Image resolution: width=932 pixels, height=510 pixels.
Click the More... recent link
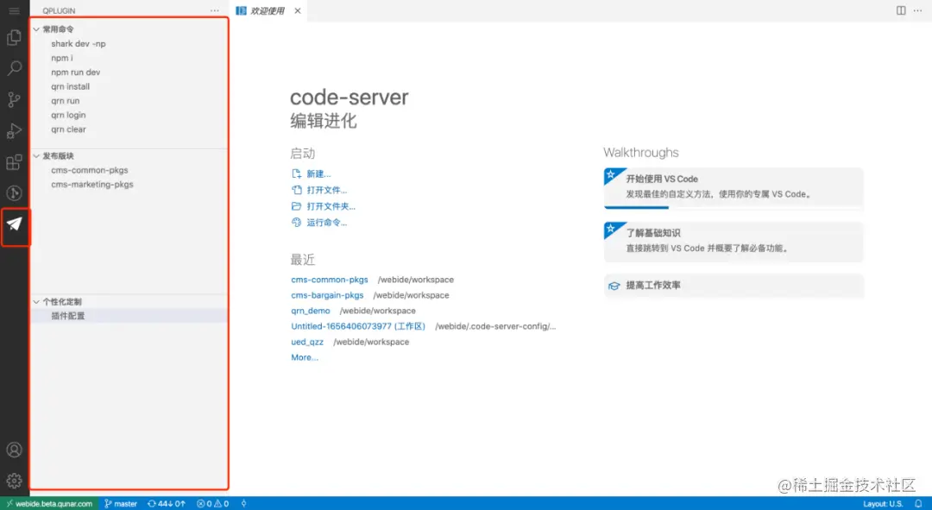click(305, 357)
